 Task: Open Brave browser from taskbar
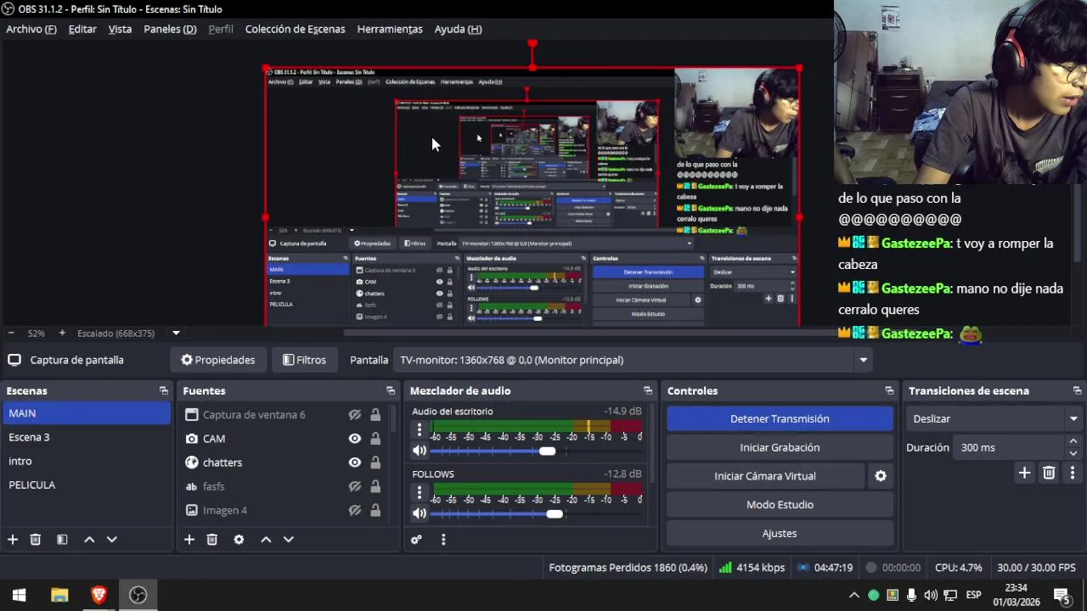click(99, 595)
